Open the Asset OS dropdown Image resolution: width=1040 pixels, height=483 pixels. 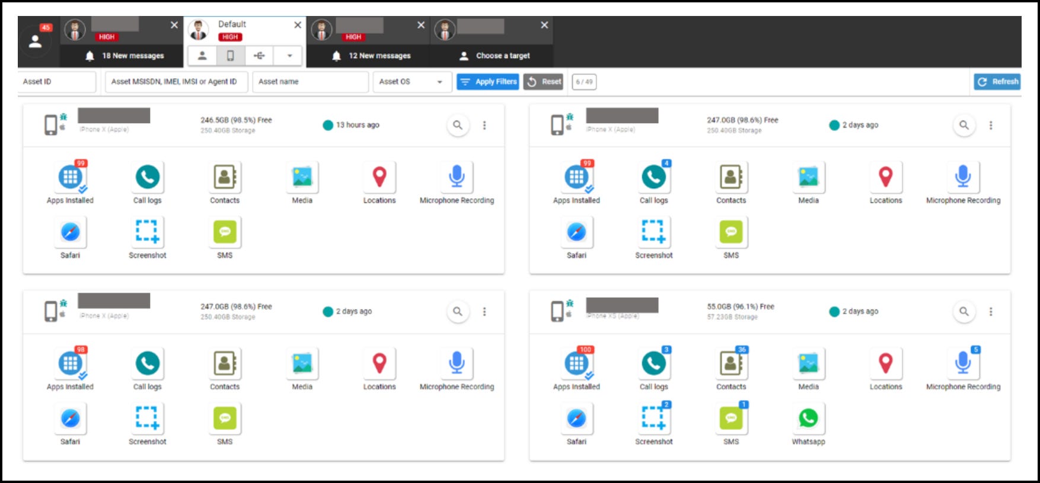click(x=412, y=82)
